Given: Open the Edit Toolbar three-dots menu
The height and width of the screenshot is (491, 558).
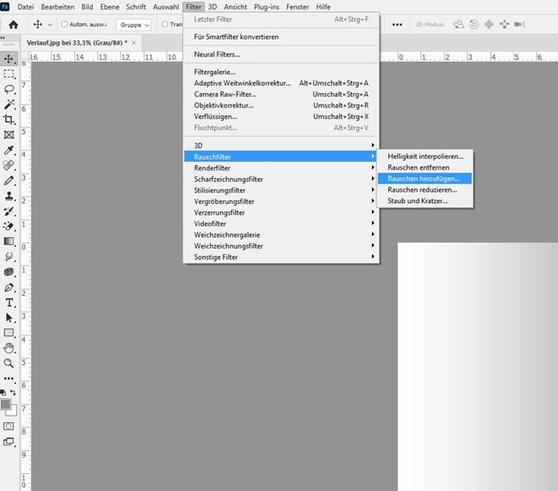Looking at the screenshot, I should pyautogui.click(x=9, y=378).
